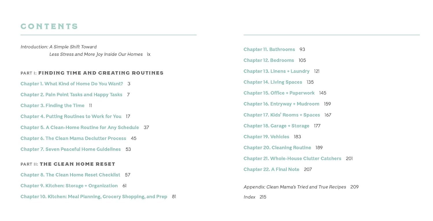Open Chapter 6. Clean Mama Declutter Process
Image resolution: width=433 pixels, height=221 pixels.
(73, 138)
